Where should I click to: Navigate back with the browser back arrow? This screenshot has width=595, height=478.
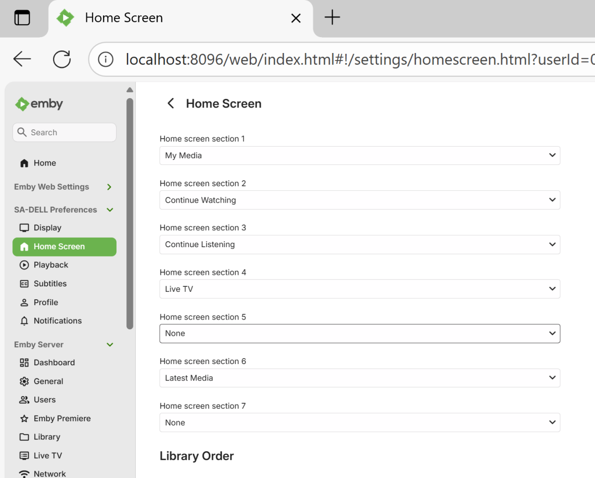click(22, 59)
